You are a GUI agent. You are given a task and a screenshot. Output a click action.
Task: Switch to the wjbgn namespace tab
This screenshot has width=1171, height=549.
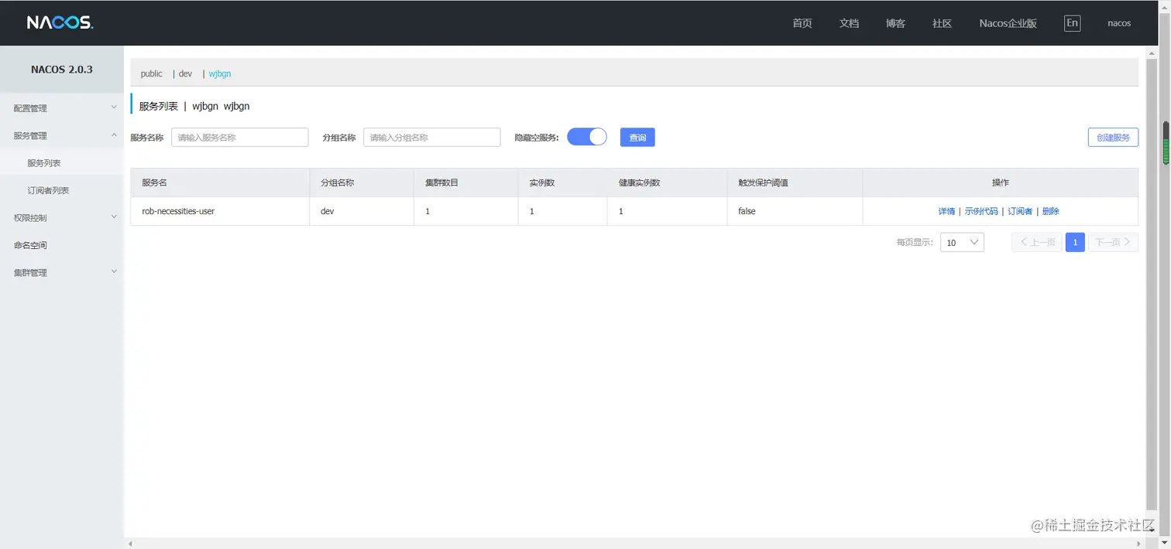(x=220, y=73)
